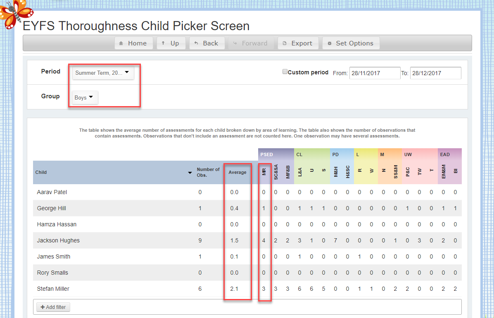Click the PSED category header
The width and height of the screenshot is (494, 318).
coord(267,154)
